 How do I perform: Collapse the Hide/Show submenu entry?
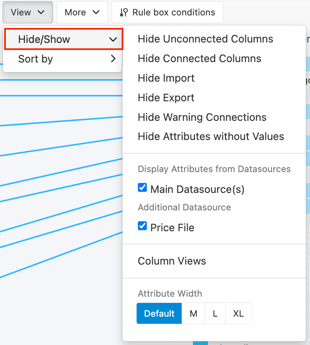pos(63,40)
